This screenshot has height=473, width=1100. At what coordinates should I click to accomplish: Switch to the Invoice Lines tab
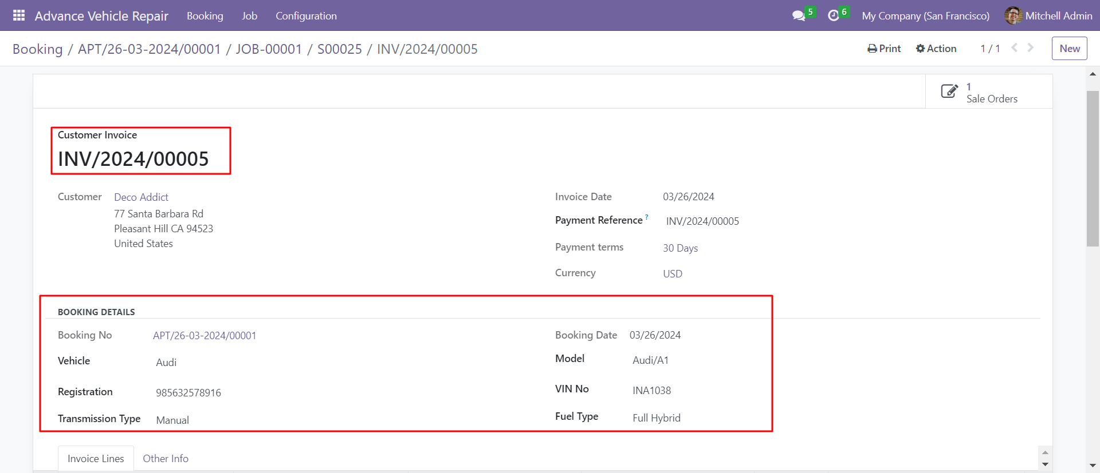[96, 459]
